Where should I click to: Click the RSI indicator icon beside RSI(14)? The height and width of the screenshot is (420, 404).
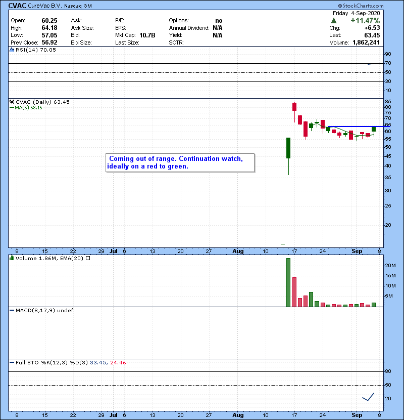point(12,50)
